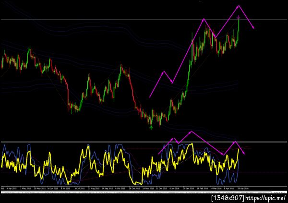Select the gray horizontal price level line

pyautogui.click(x=144, y=19)
